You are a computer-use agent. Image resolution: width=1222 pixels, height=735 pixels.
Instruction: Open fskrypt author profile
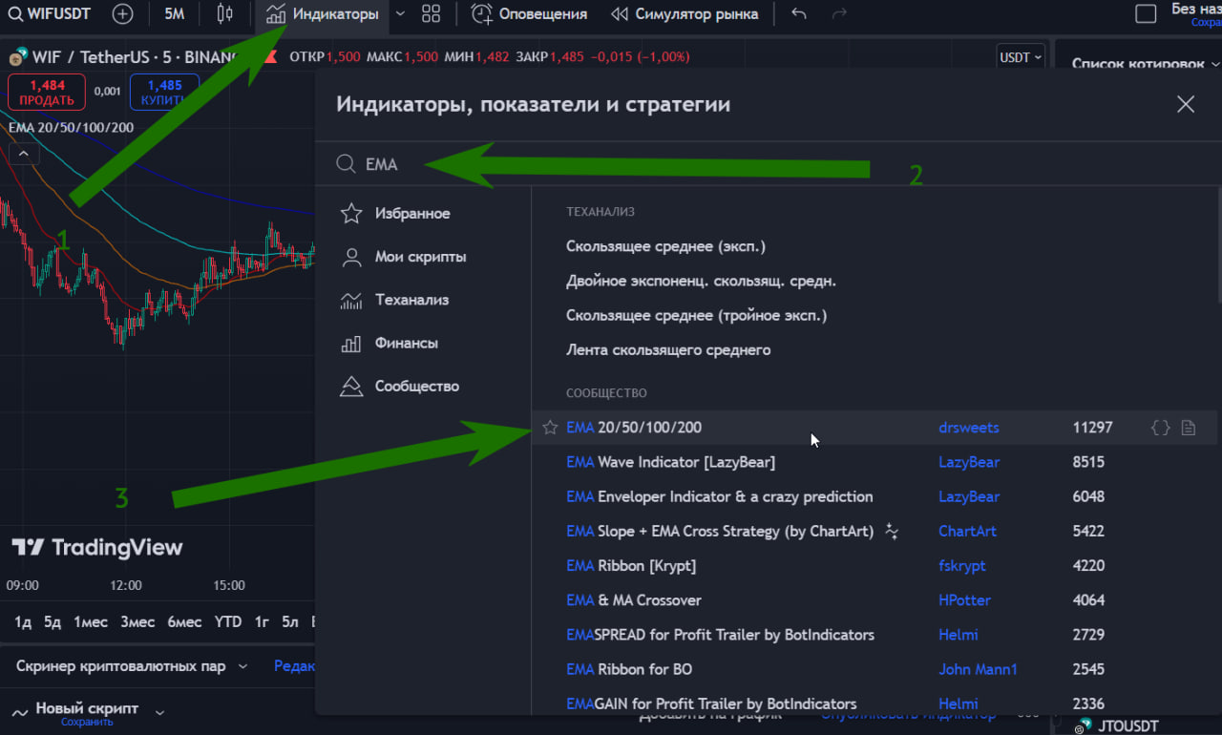click(x=962, y=565)
